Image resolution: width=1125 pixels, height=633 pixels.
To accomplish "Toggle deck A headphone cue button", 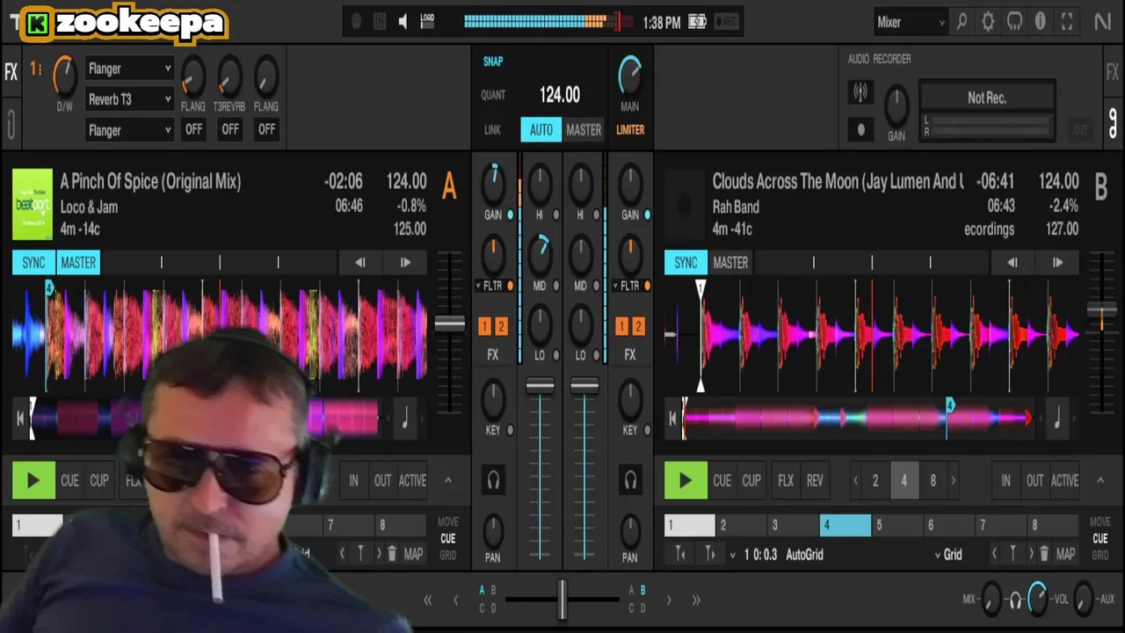I will 493,480.
